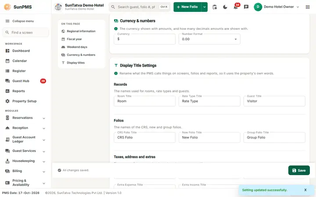The width and height of the screenshot is (316, 197).
Task: Click the Guest Title input field
Action: click(274, 101)
